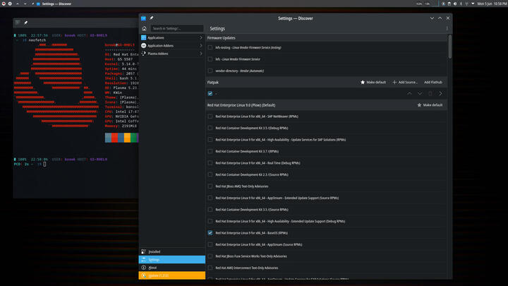This screenshot has height=286, width=508.
Task: Enable Container Development Kit 3.5 Debug RPMs checkbox
Action: tap(210, 128)
